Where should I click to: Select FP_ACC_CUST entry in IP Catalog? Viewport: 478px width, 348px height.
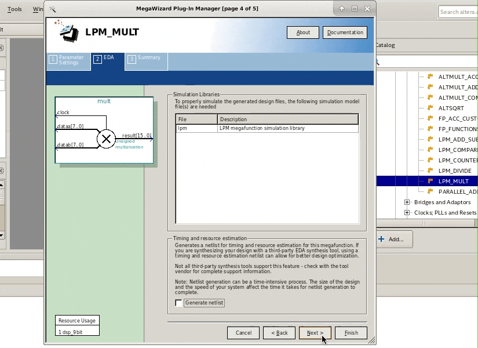[x=458, y=118]
